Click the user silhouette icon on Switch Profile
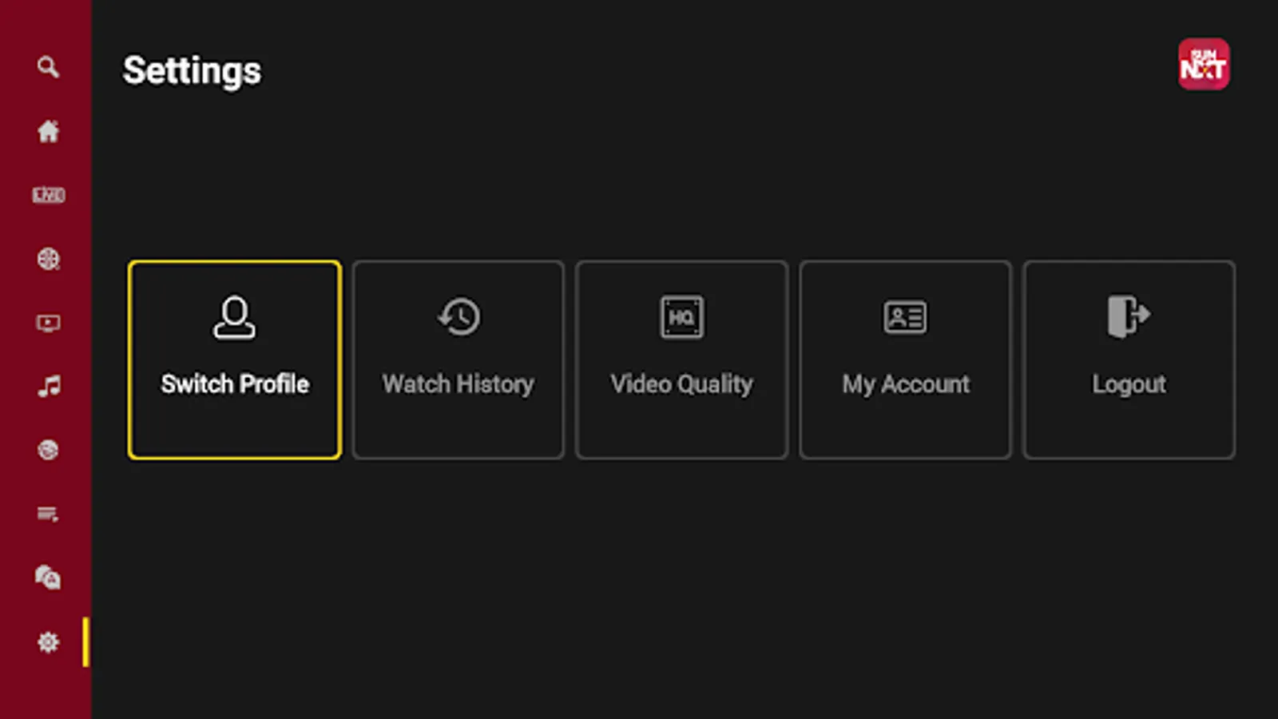Image resolution: width=1278 pixels, height=719 pixels. (x=234, y=317)
